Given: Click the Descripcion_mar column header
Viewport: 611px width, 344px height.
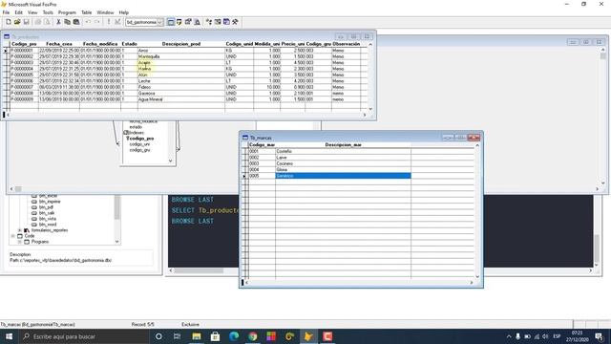Looking at the screenshot, I should pyautogui.click(x=343, y=144).
